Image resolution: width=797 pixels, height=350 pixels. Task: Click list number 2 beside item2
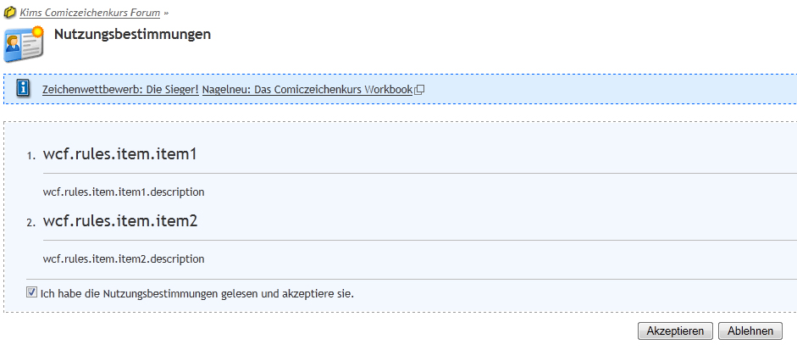30,223
